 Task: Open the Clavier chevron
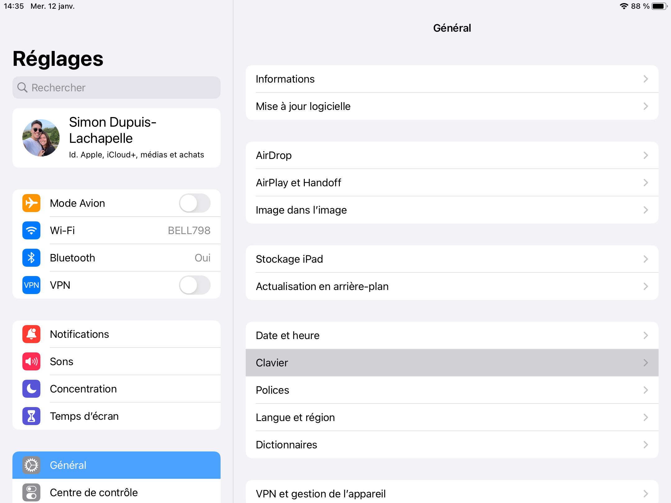coord(646,363)
